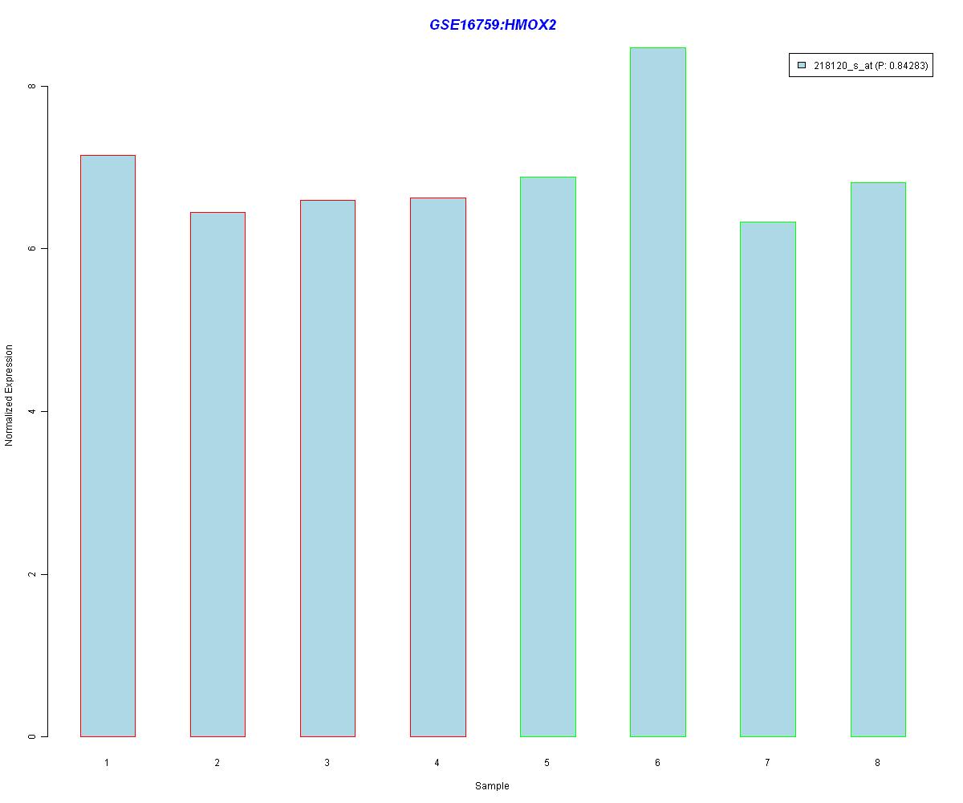This screenshot has width=963, height=803.
Task: Click the legend color swatch for 218120_s_at
Action: (802, 66)
